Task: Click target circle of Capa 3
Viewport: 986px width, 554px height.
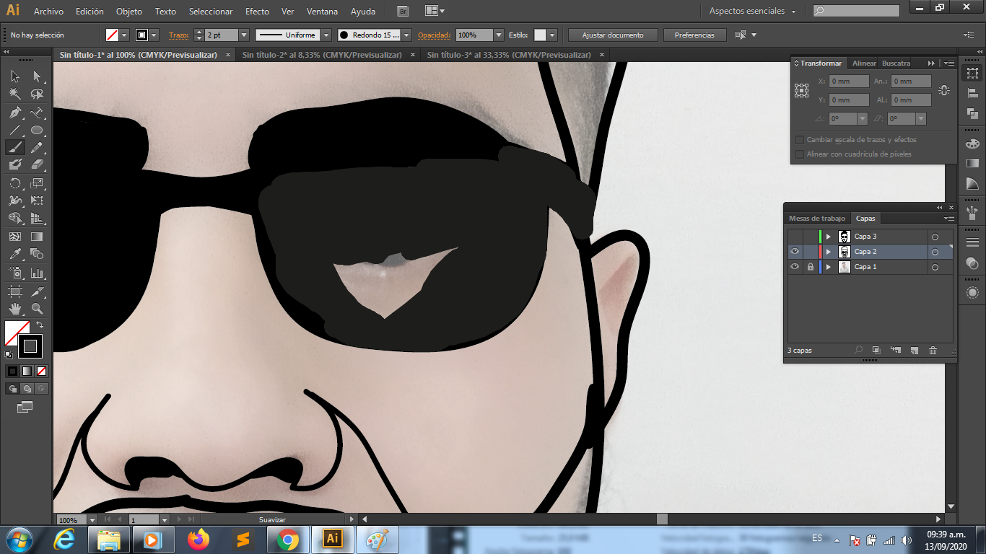Action: coord(935,237)
